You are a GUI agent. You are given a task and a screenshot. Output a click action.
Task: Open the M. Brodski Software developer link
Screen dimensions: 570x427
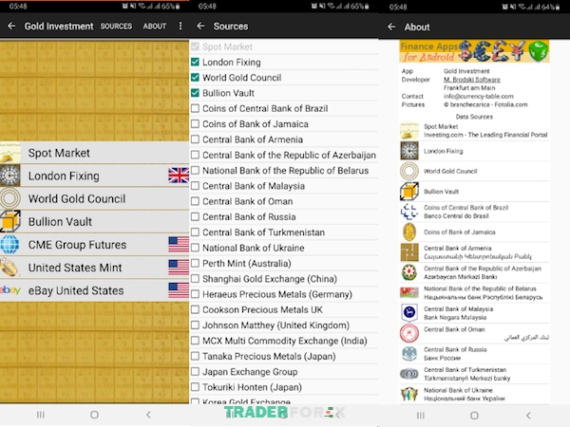(472, 80)
